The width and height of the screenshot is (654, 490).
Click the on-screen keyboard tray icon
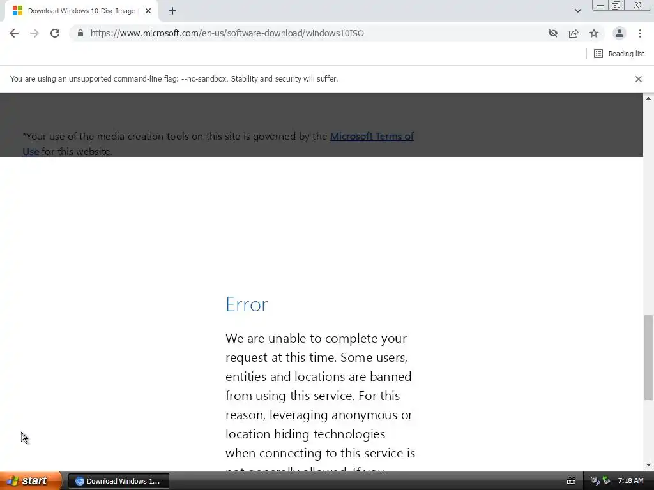point(571,481)
